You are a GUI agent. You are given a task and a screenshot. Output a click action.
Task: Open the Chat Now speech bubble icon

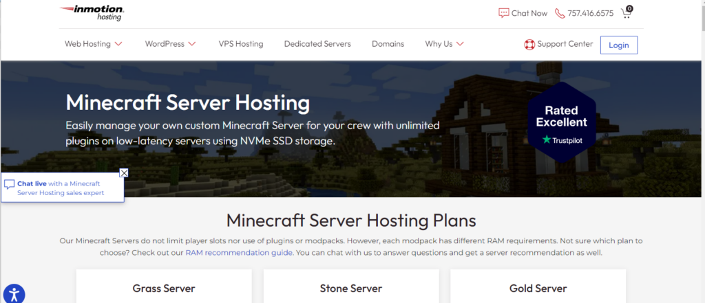click(x=503, y=13)
